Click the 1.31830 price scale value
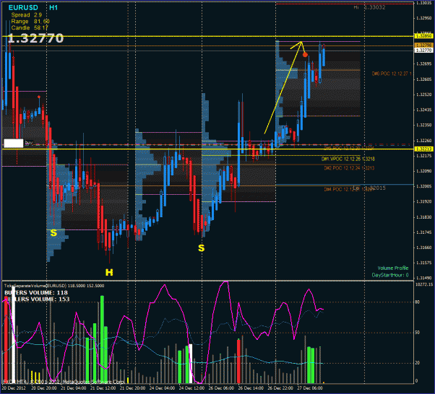The height and width of the screenshot is (394, 435). pos(424,217)
